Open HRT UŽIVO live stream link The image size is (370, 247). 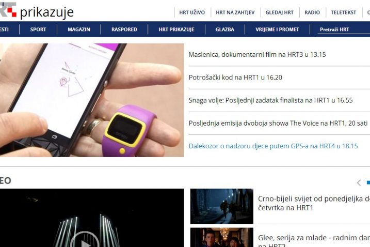192,12
